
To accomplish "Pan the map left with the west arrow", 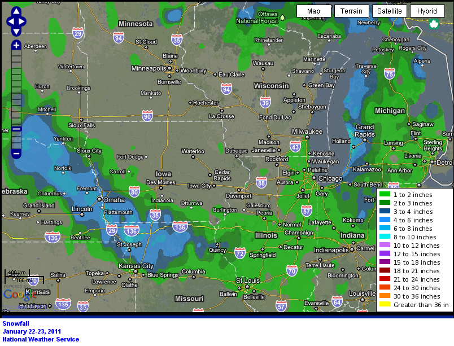I will pyautogui.click(x=10, y=21).
